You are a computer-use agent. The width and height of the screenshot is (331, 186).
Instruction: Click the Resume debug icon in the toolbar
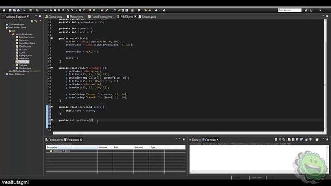[x=51, y=10]
